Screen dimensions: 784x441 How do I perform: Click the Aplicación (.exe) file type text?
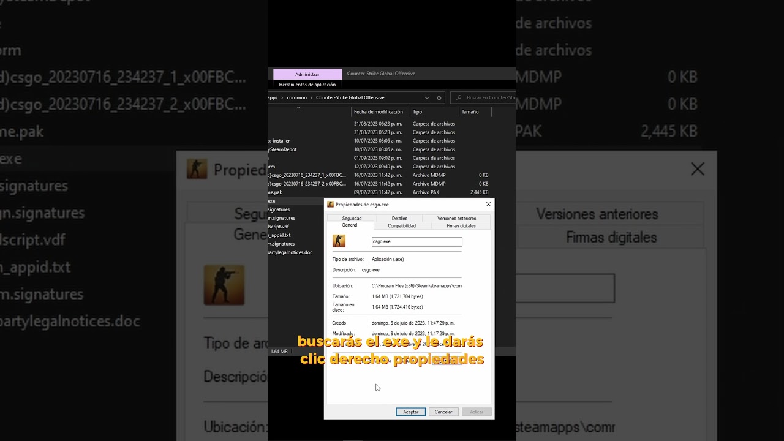pos(388,259)
